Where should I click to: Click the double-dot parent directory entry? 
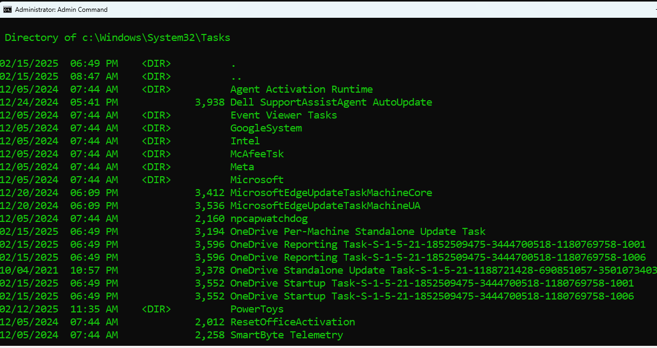coord(236,78)
